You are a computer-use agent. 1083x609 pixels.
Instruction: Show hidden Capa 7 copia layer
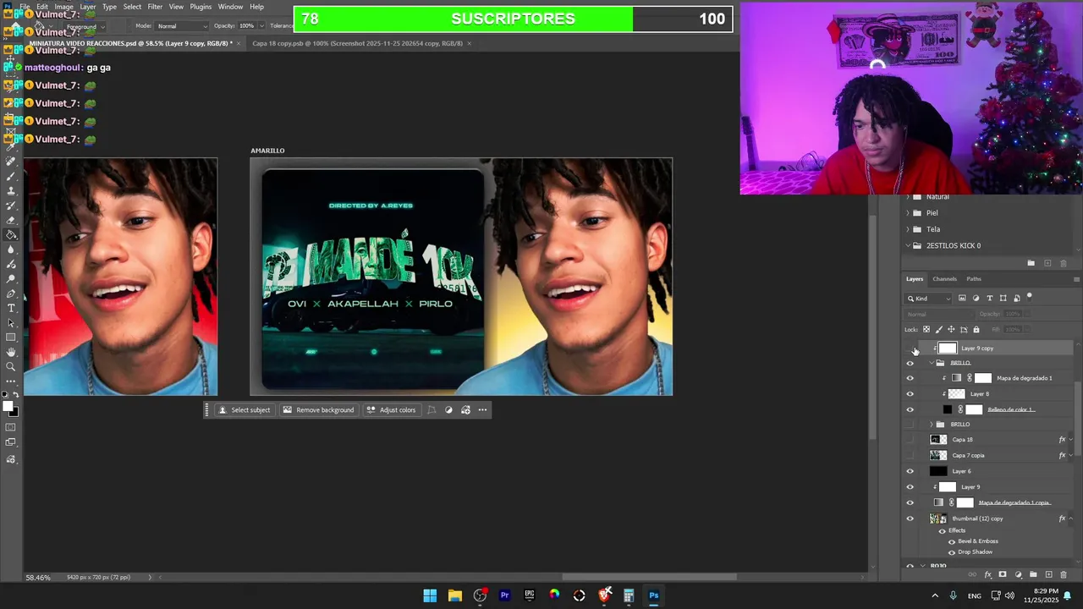click(x=910, y=456)
